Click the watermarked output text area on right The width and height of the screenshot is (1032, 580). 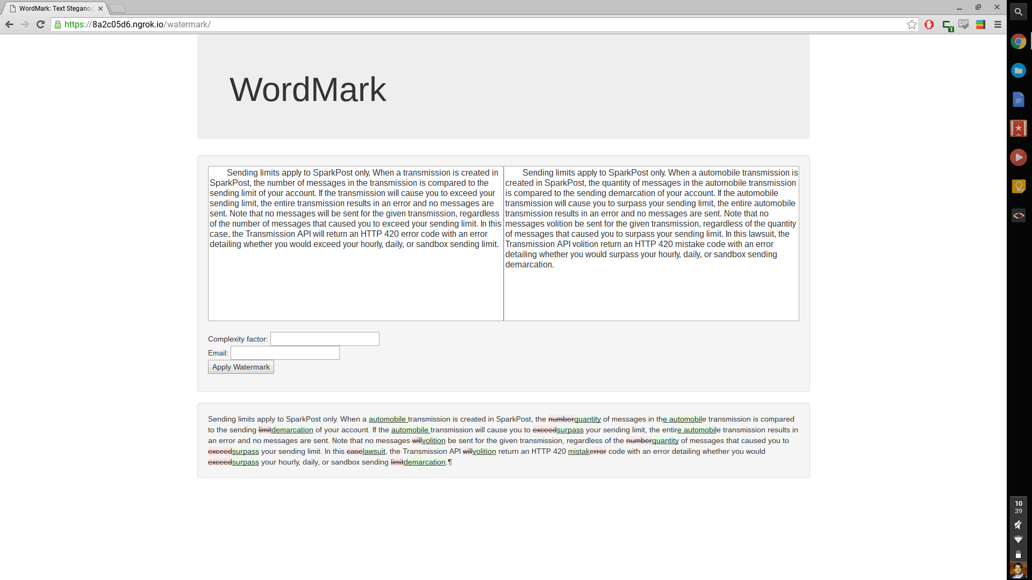(651, 243)
